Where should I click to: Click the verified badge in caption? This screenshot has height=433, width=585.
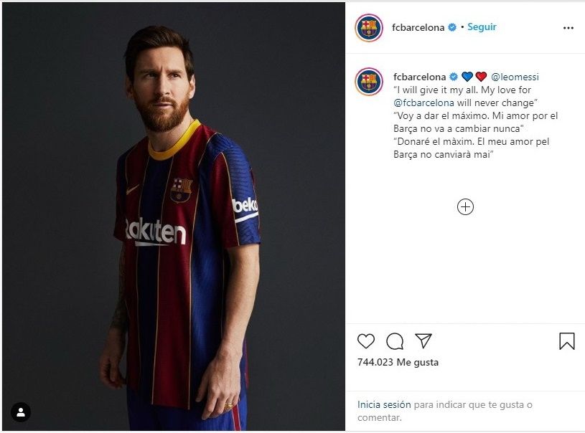[x=453, y=77]
